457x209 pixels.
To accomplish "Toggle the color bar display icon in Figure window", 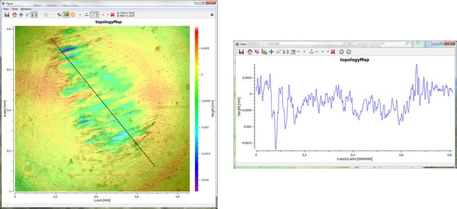I will (x=66, y=15).
